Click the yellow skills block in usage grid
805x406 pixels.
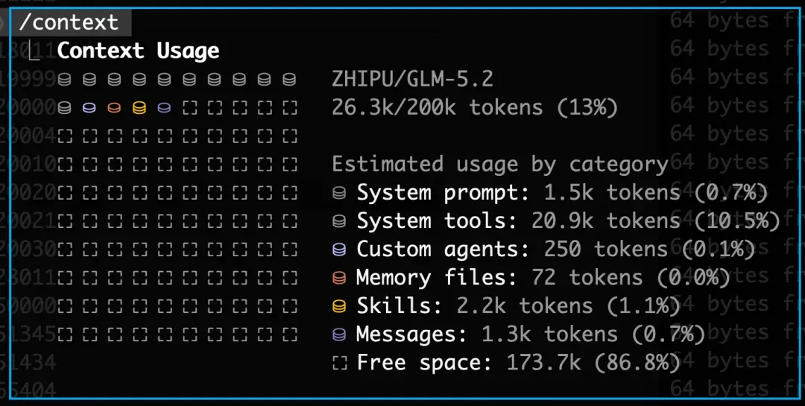[139, 108]
